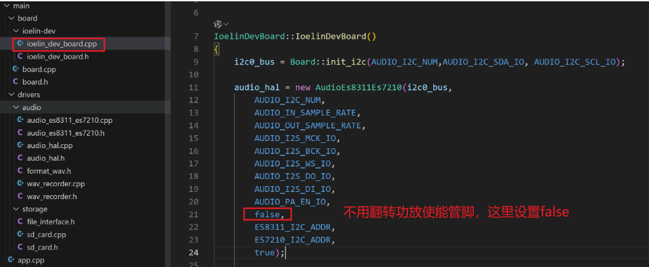Open audio_es8311_es7210.cpp file

69,120
